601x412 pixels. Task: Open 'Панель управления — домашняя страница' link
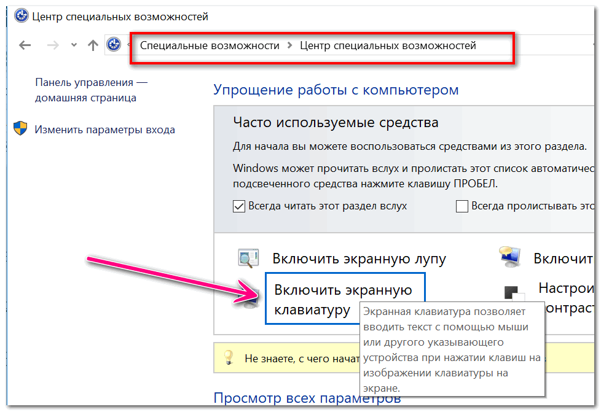point(91,90)
